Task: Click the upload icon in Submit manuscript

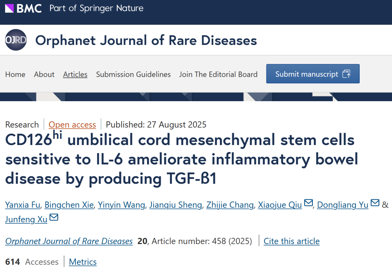Action: click(346, 74)
